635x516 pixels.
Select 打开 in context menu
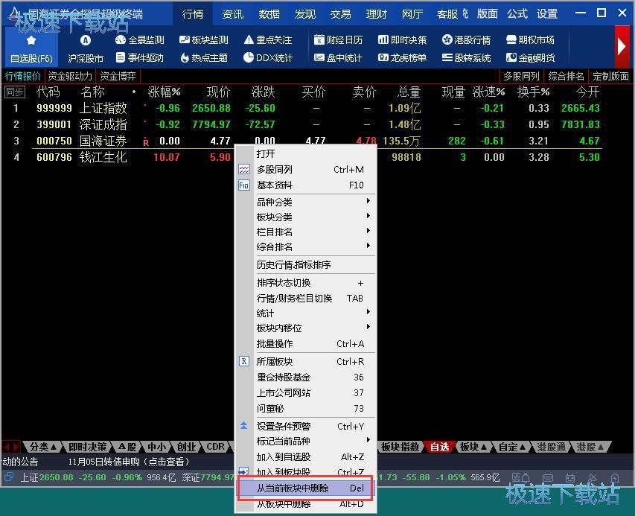(x=266, y=154)
